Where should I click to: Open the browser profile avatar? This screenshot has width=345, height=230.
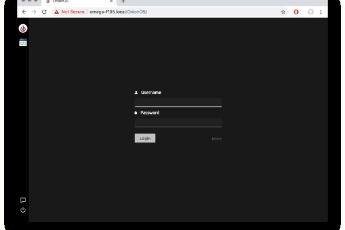(x=311, y=11)
